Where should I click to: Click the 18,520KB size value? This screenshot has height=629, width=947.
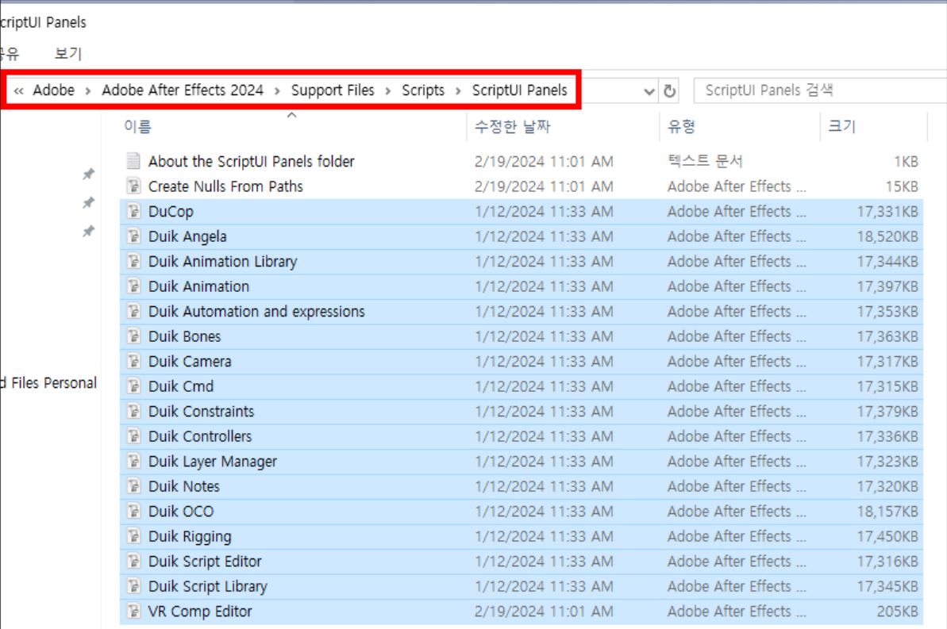click(x=887, y=236)
